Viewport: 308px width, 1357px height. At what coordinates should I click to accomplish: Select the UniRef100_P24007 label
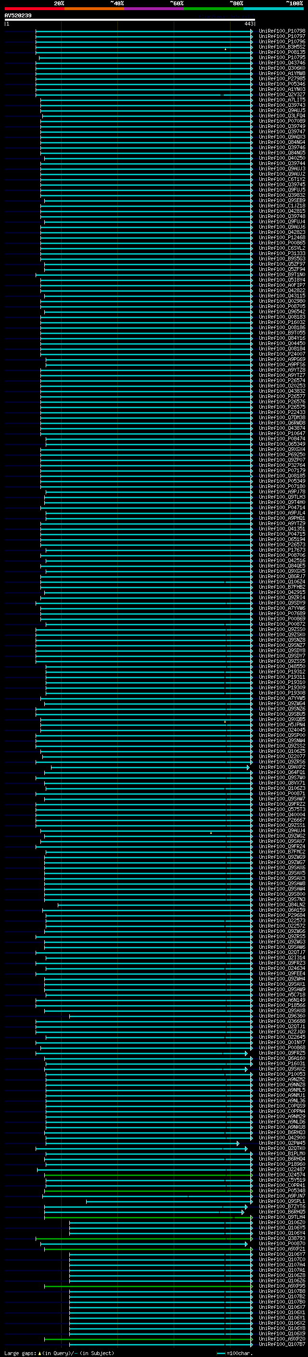[x=282, y=354]
